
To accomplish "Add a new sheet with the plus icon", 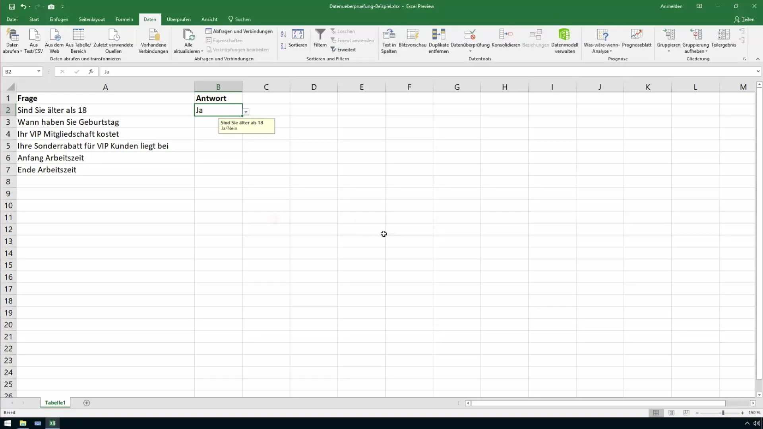I will click(87, 403).
